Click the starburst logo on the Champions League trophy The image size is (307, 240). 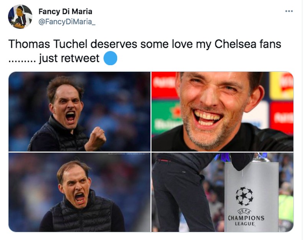point(245,196)
